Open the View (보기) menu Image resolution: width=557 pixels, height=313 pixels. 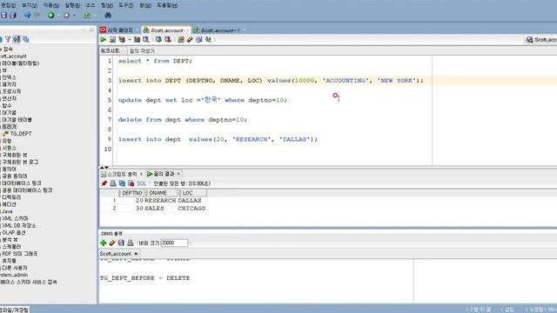pos(29,5)
